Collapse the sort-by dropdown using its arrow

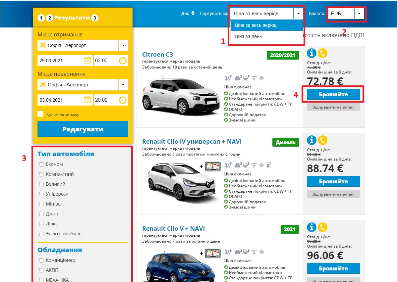(298, 14)
